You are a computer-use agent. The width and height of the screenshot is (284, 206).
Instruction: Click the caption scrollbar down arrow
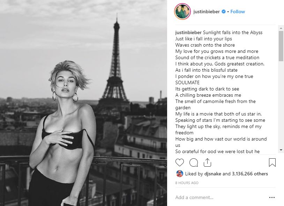coord(281,150)
